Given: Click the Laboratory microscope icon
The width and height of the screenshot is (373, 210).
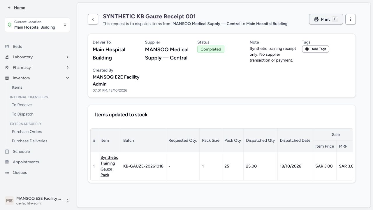Looking at the screenshot, I should pos(7,57).
